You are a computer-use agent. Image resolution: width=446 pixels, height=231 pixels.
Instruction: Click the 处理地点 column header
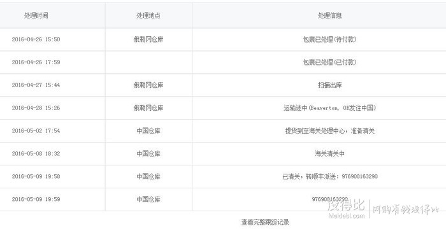(148, 15)
